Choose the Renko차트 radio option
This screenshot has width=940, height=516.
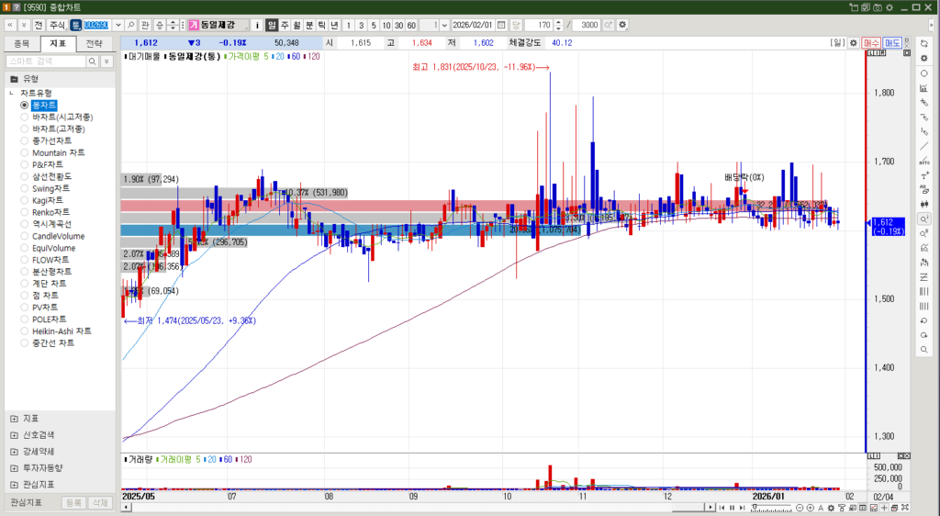pos(25,212)
